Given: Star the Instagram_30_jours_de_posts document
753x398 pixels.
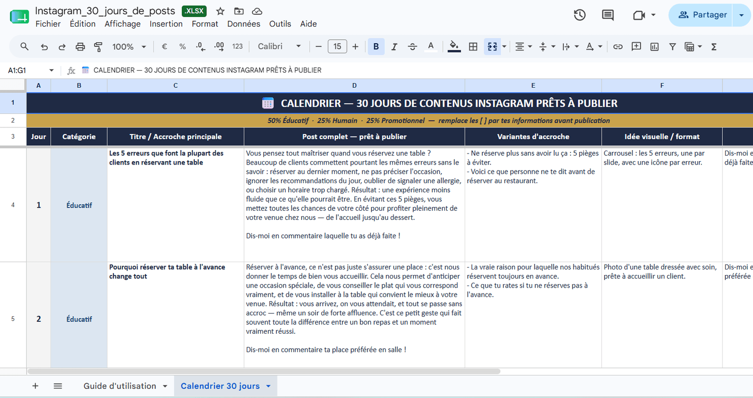Looking at the screenshot, I should point(220,11).
